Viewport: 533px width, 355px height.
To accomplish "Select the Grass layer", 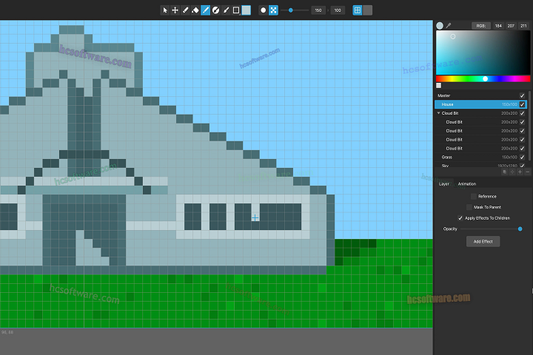I will [x=480, y=158].
